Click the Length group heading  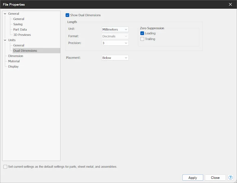coord(72,22)
